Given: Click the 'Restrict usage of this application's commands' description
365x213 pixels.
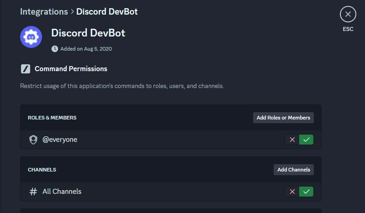Looking at the screenshot, I should 122,86.
